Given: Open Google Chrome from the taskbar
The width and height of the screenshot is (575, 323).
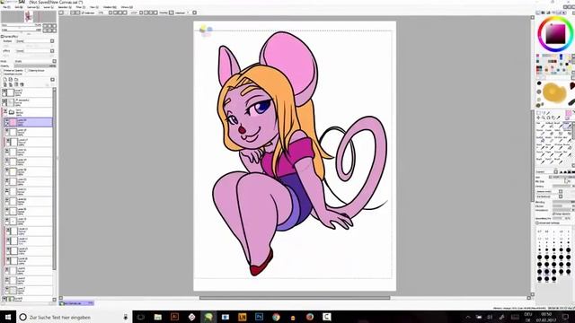Looking at the screenshot, I should click(276, 317).
